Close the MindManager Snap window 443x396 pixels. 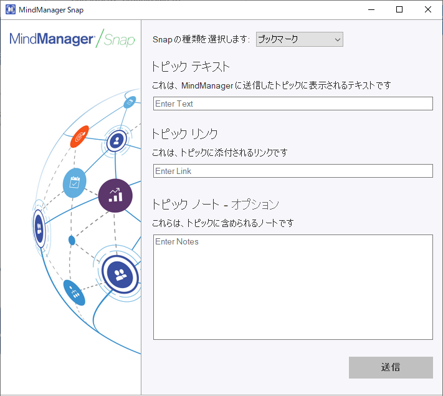coord(428,9)
